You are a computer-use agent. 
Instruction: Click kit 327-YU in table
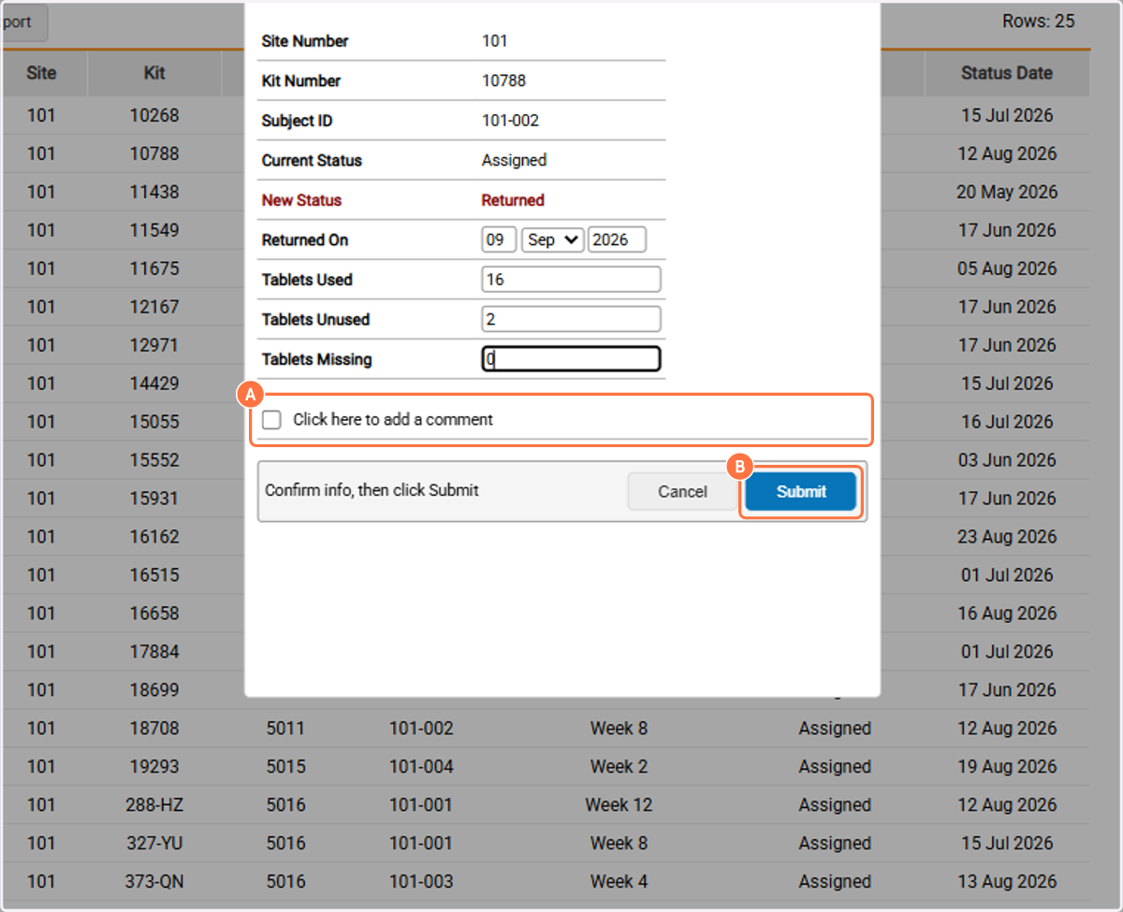[154, 843]
